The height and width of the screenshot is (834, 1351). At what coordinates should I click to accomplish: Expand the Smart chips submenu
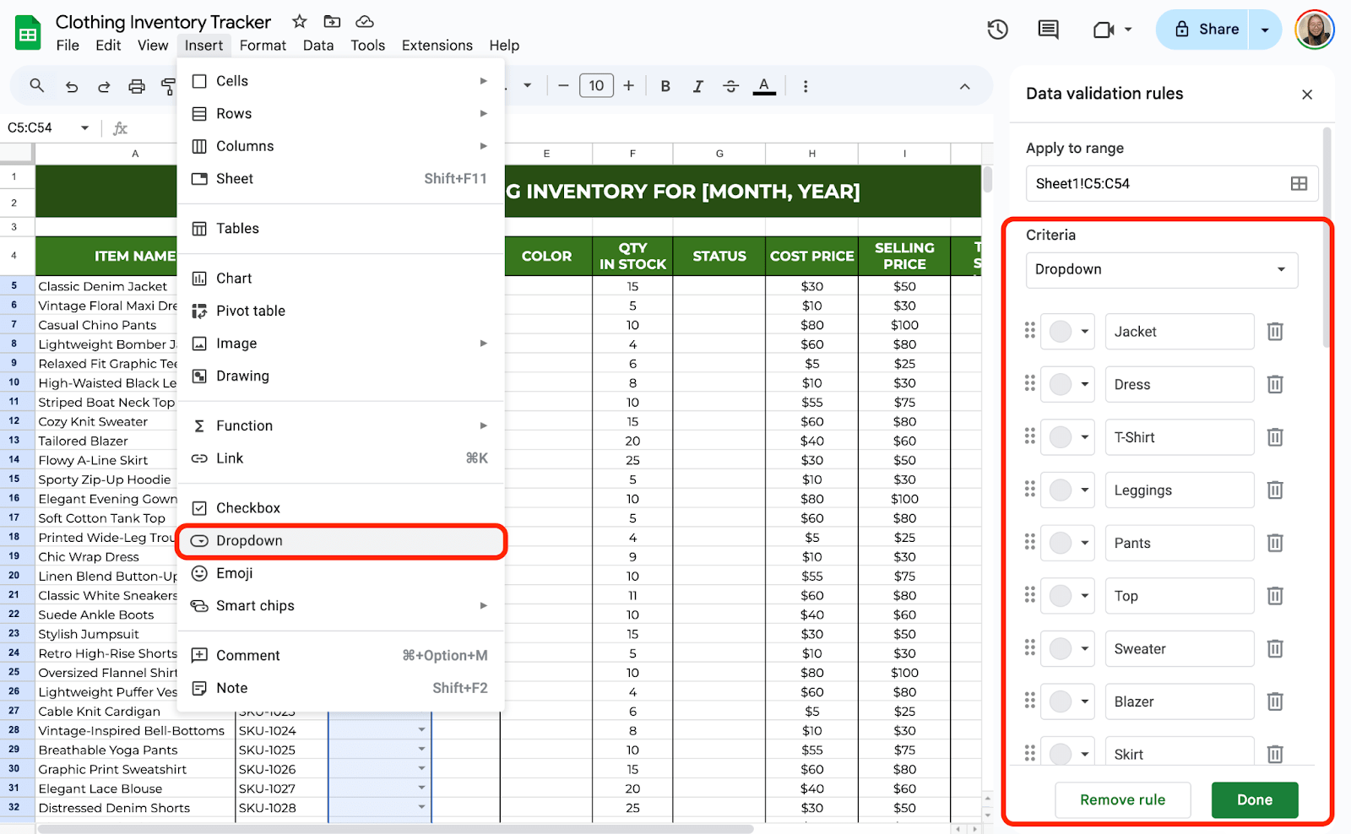point(255,605)
